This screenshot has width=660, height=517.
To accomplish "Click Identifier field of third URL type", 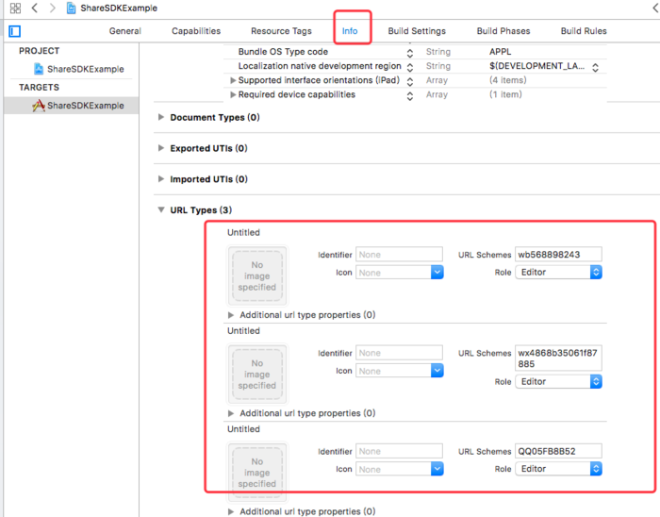I will tap(399, 451).
